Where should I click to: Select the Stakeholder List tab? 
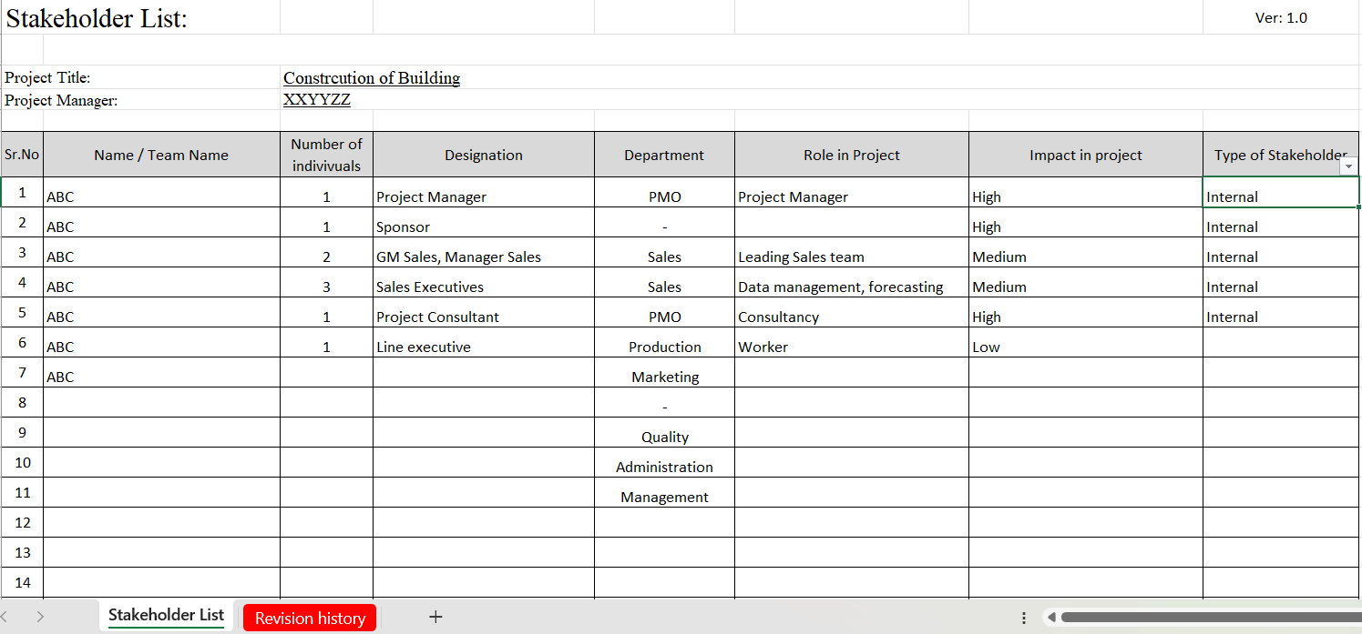165,616
